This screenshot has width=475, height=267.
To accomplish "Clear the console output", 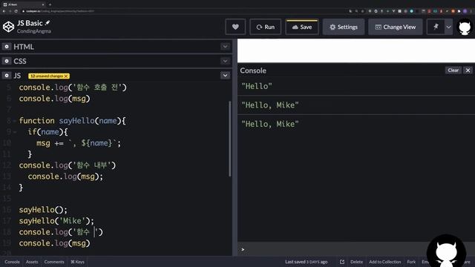I will 453,70.
